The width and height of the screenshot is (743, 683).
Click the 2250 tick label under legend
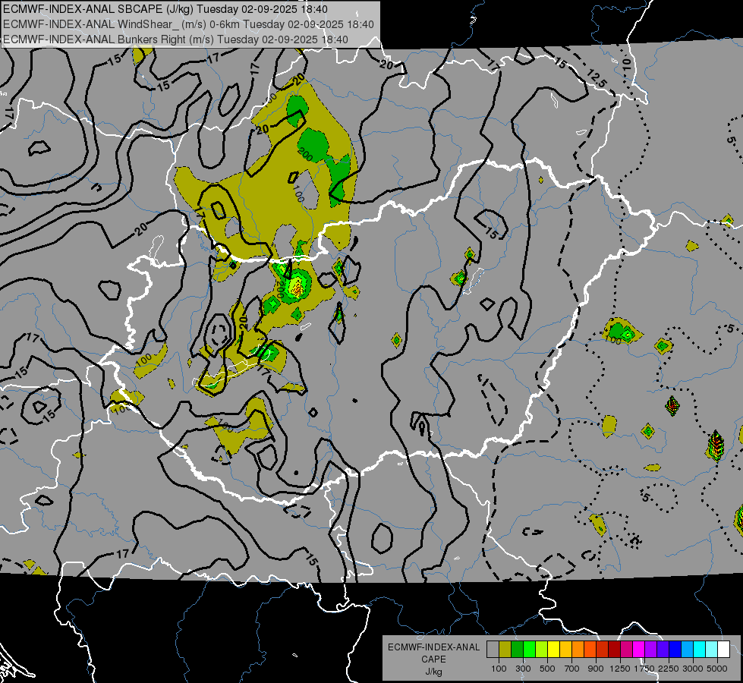(x=669, y=669)
